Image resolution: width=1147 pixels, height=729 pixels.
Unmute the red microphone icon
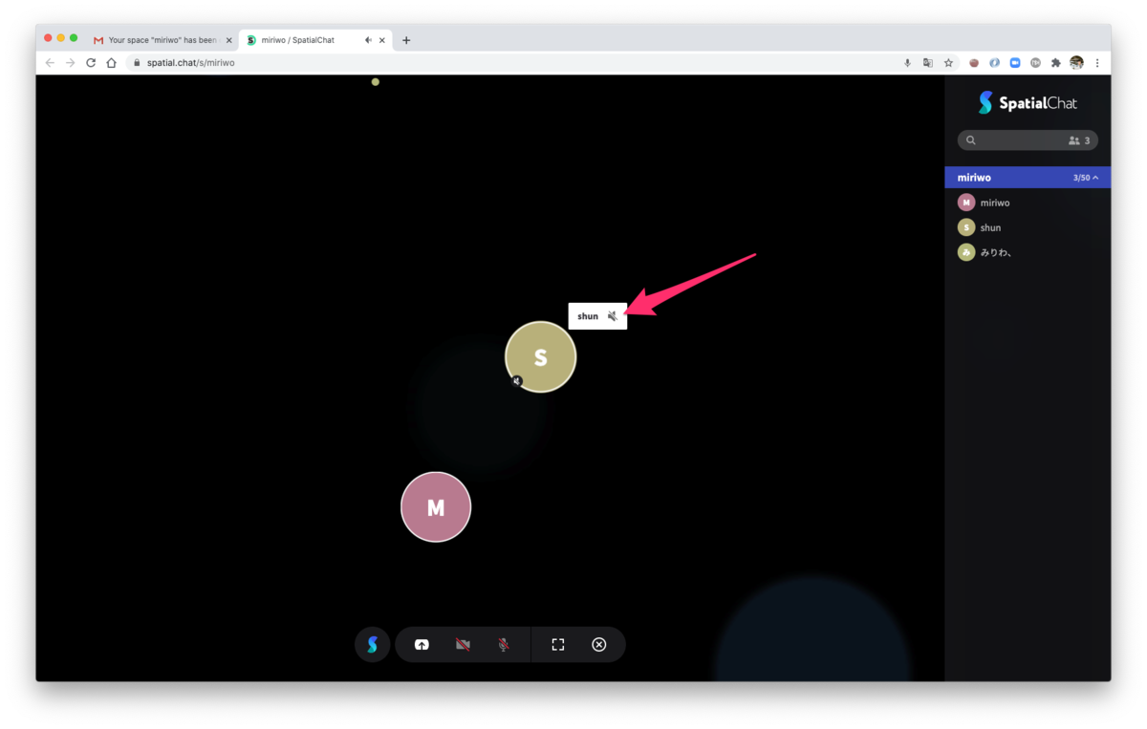click(x=504, y=645)
